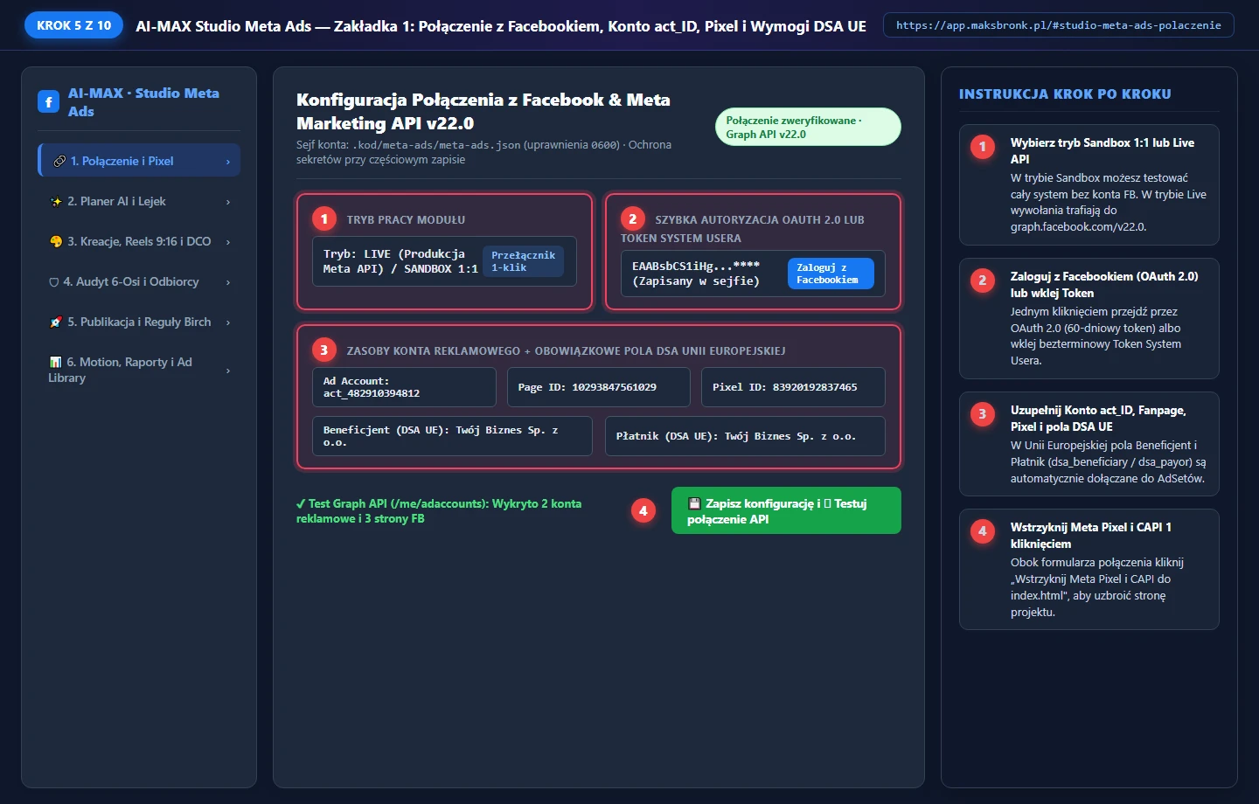1259x804 pixels.
Task: Expand the Audyt 6-Osi i Odbiorcy chevron
Action: click(x=228, y=282)
